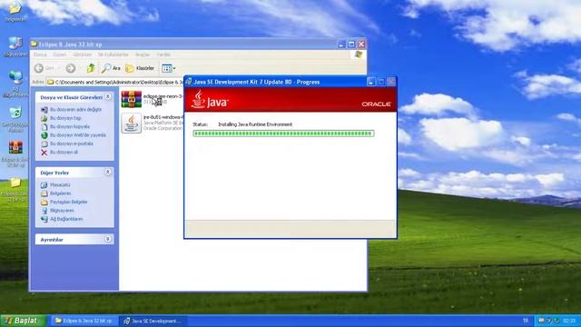Screen dimensions: 581x327
Task: Select the WinRAR archive icon on desktop
Action: pyautogui.click(x=15, y=147)
